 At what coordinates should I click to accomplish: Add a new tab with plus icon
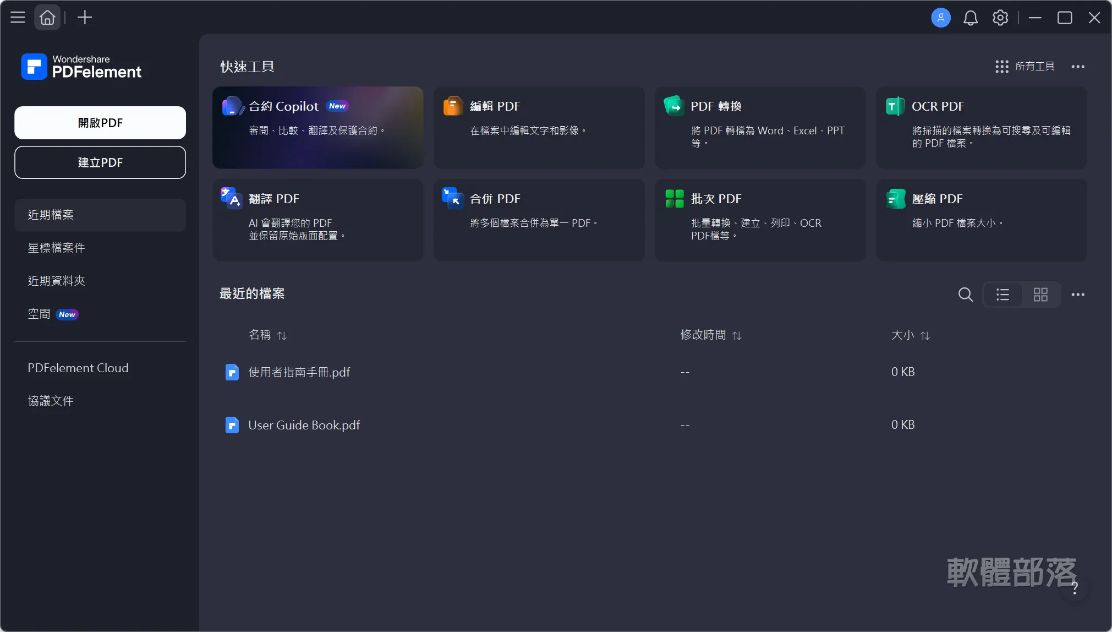[x=85, y=18]
